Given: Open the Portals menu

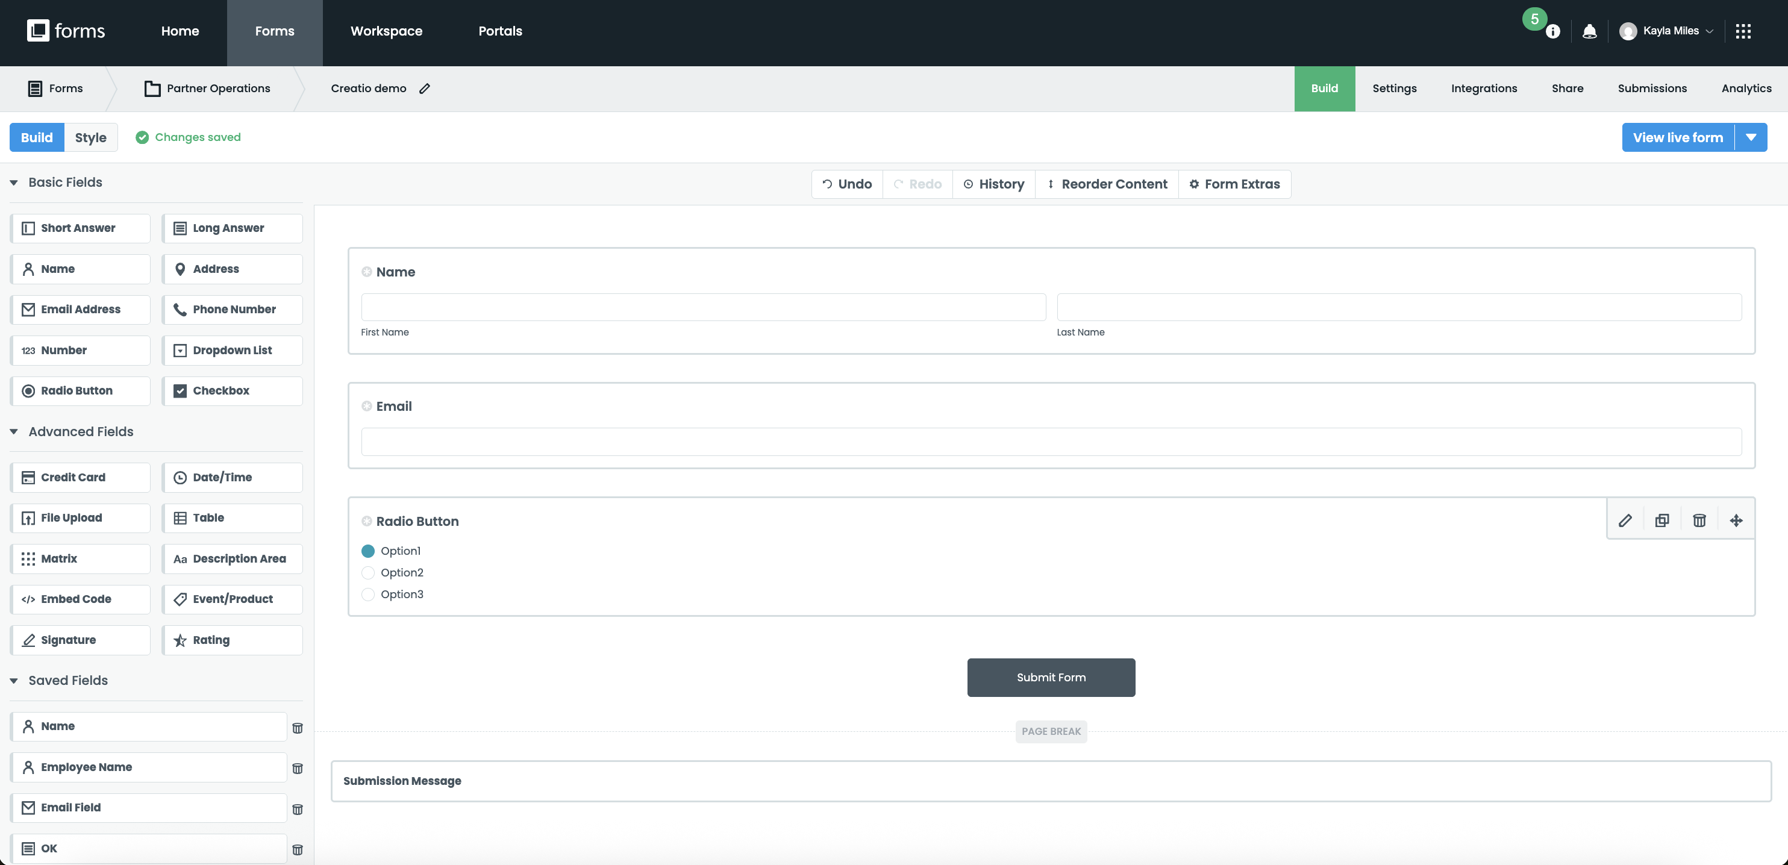Looking at the screenshot, I should (x=500, y=31).
